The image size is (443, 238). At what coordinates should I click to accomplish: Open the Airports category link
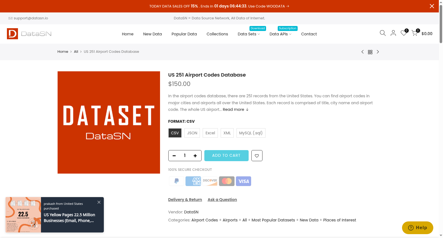click(230, 220)
